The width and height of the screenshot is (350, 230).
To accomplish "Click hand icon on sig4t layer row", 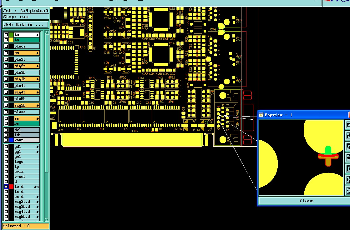I will (38, 92).
